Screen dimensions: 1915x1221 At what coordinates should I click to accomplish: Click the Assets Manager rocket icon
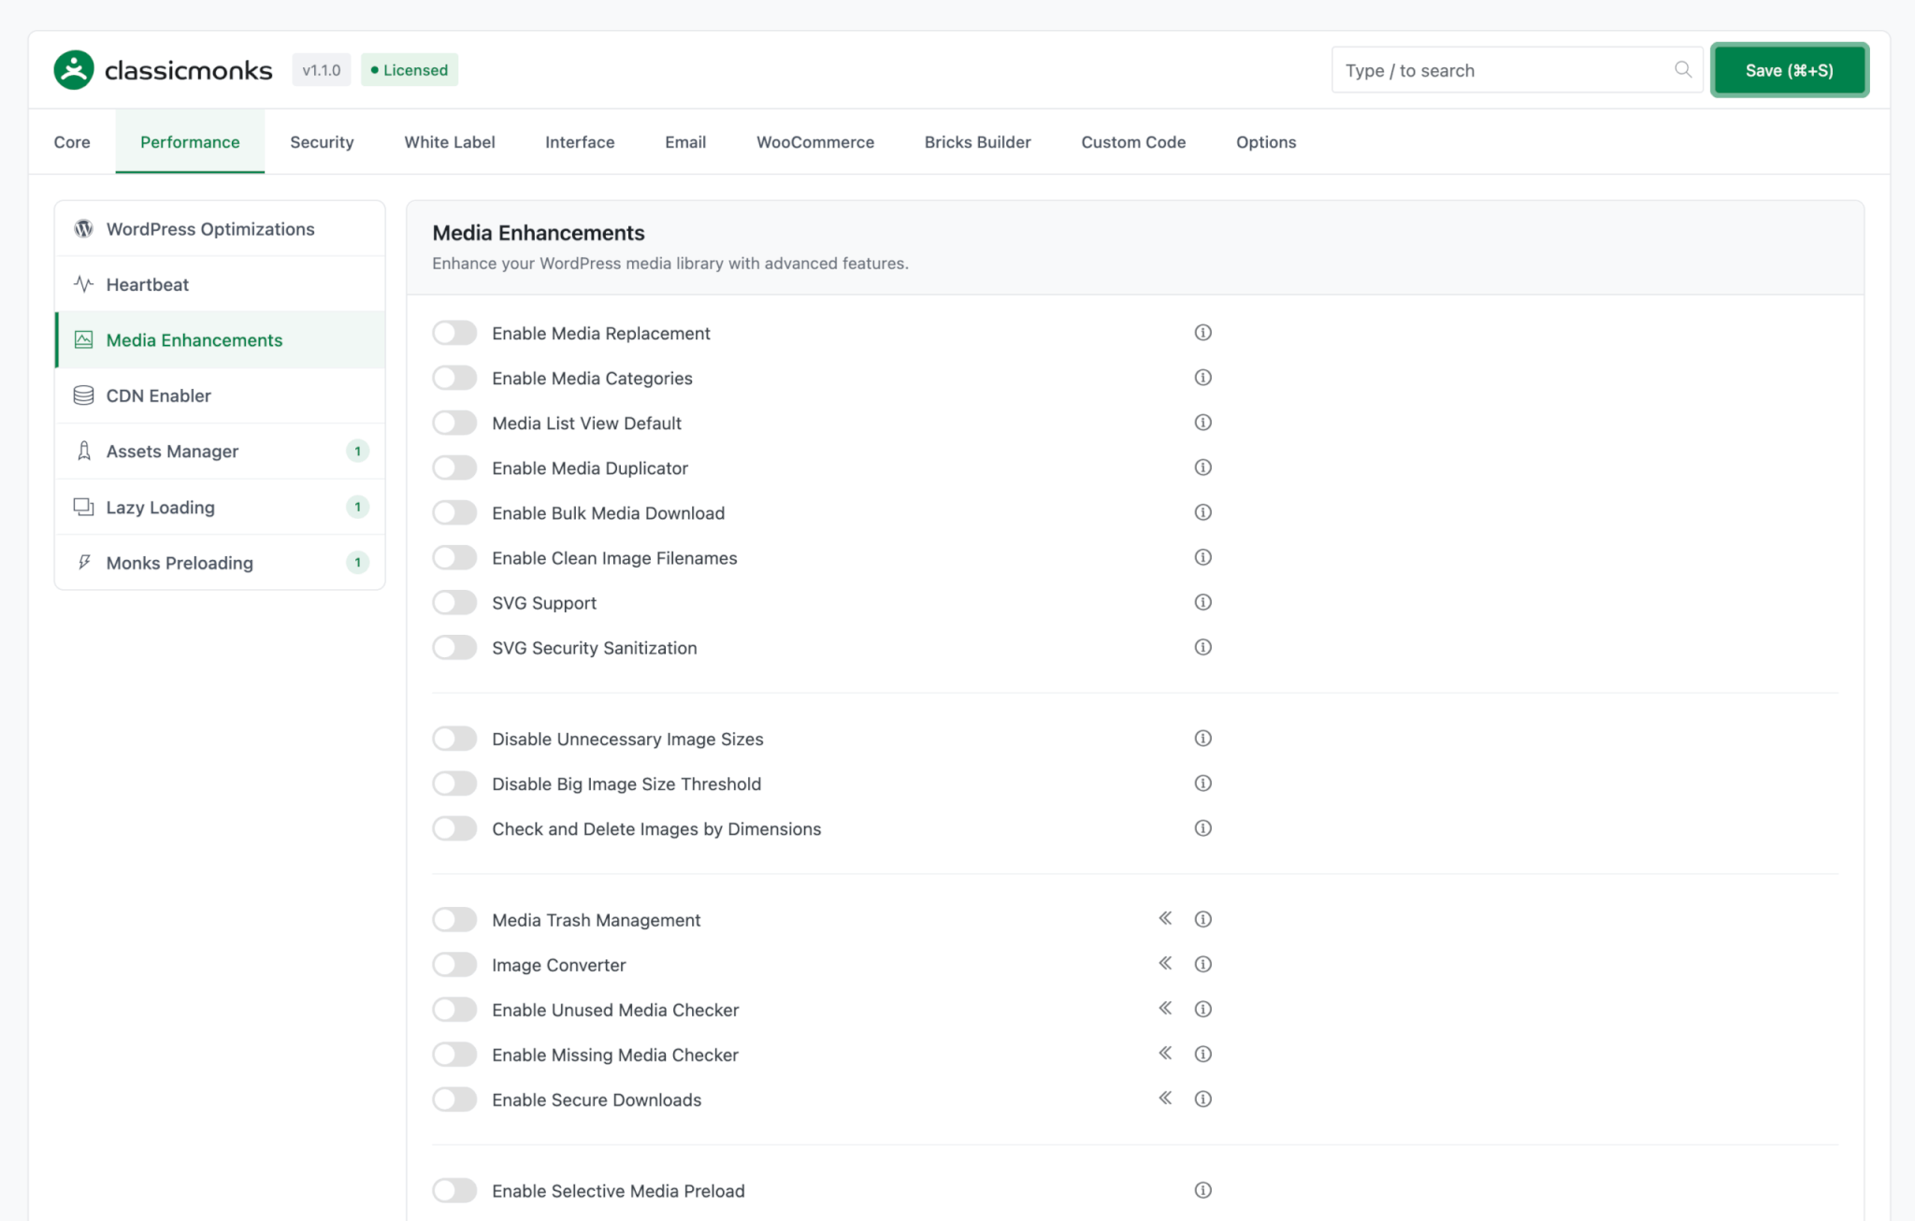click(x=84, y=452)
